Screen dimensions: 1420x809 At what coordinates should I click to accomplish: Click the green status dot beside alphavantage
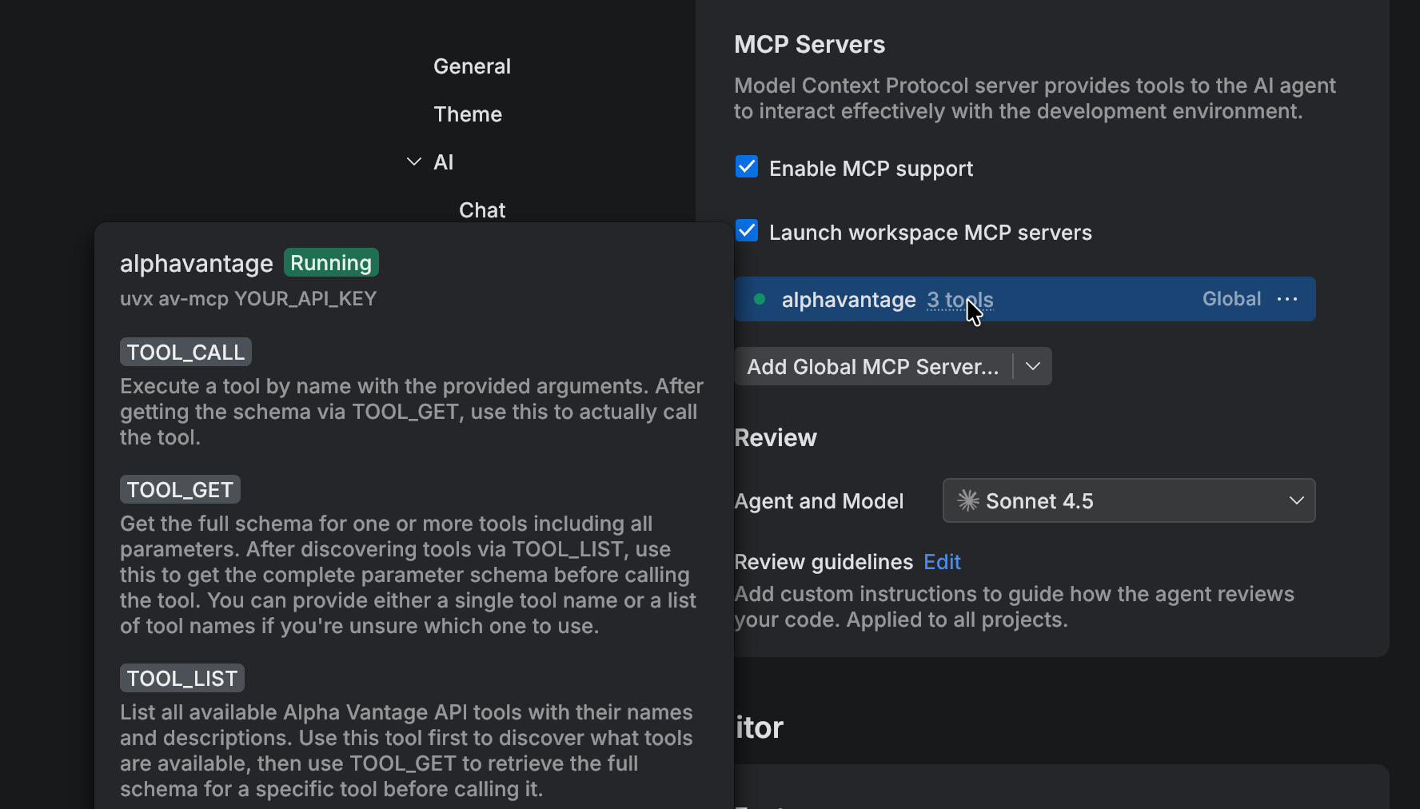coord(759,299)
